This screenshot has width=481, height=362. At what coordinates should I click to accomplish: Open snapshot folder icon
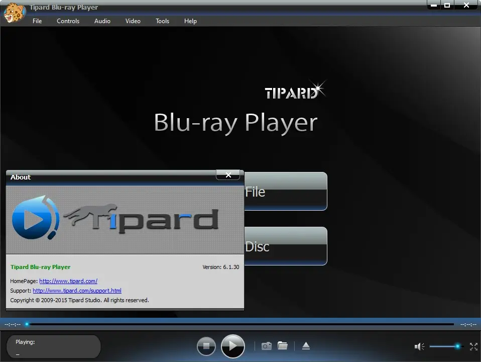(282, 346)
